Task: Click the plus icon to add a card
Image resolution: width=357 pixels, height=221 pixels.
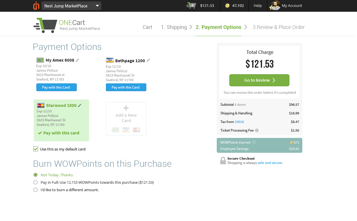Action: point(126,108)
